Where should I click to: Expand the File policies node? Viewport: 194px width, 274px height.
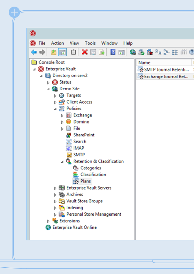click(62, 129)
